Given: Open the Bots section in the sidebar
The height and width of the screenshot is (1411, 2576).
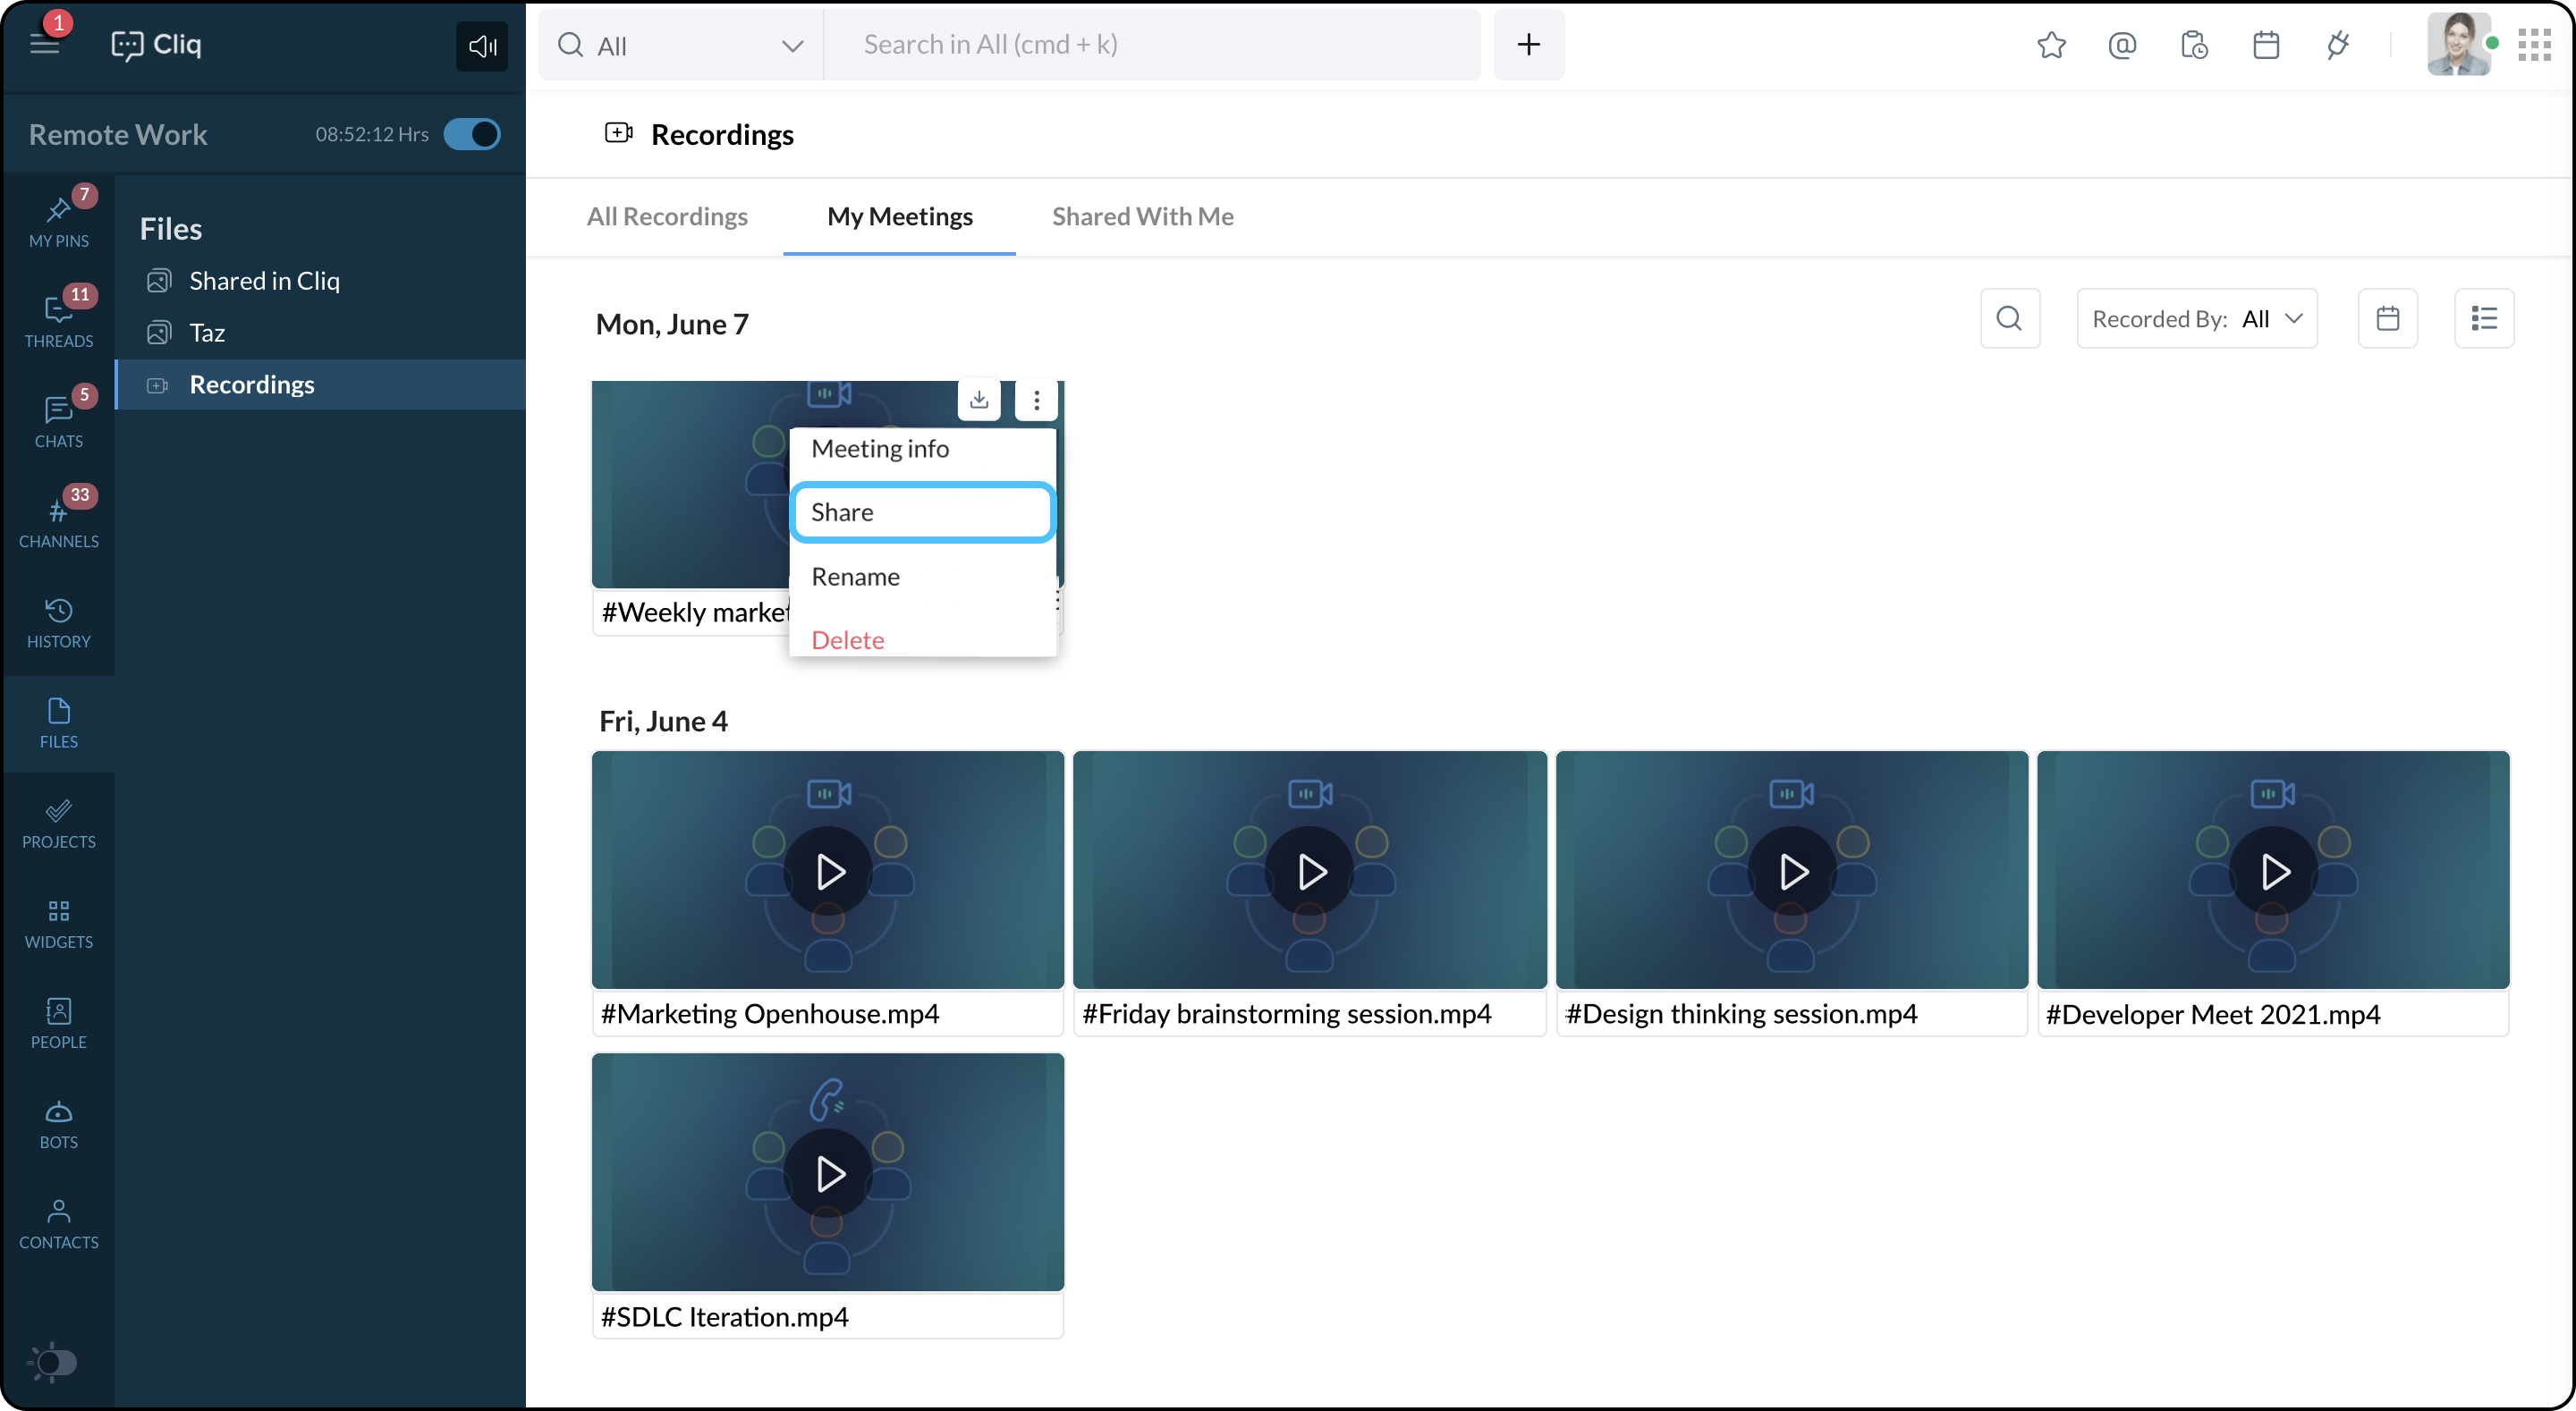Looking at the screenshot, I should click(58, 1124).
